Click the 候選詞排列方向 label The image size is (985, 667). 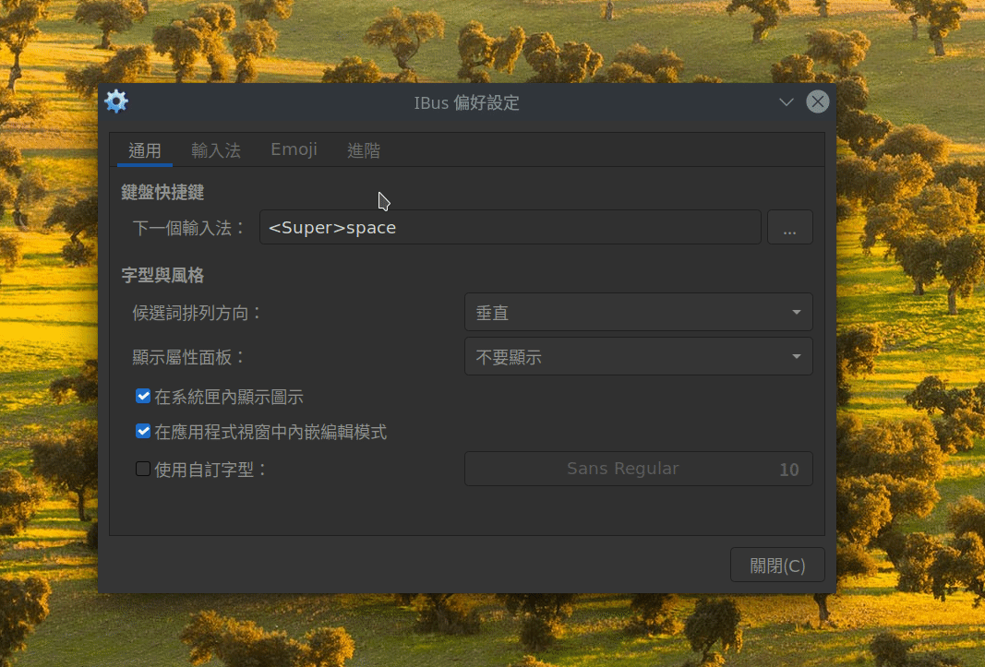tap(198, 313)
